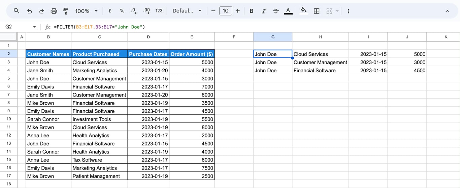Select the 2500 amount cell

tap(192, 176)
